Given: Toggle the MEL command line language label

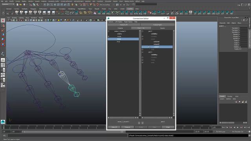Looking at the screenshot, I should tap(4, 136).
